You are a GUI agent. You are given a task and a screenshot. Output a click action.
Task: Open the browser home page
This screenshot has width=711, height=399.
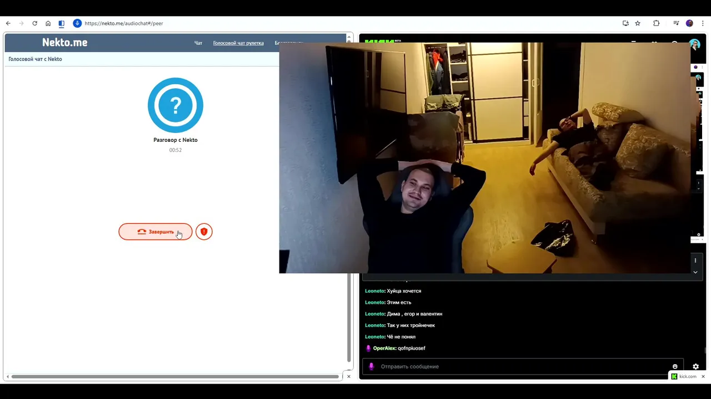pos(48,23)
